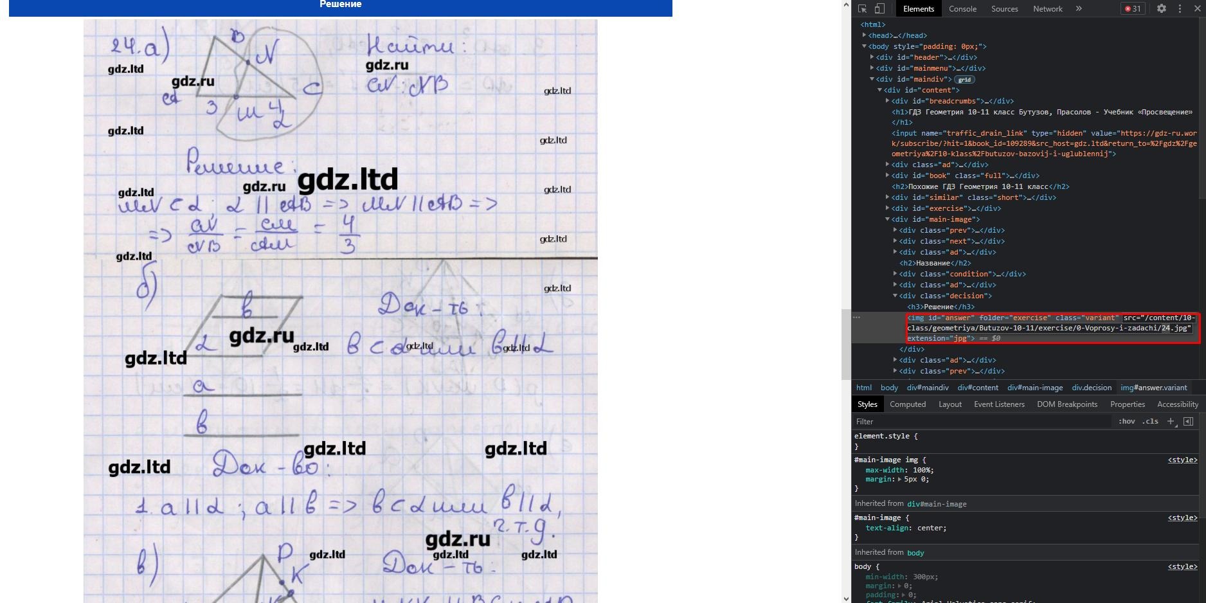Click body in the DOM breadcrumb bar

pyautogui.click(x=889, y=388)
